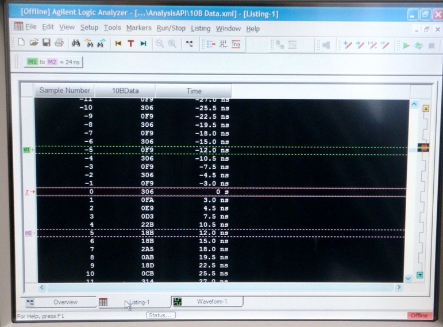This screenshot has width=443, height=327.
Task: Click the fourth marker pencil icon
Action: click(385, 45)
